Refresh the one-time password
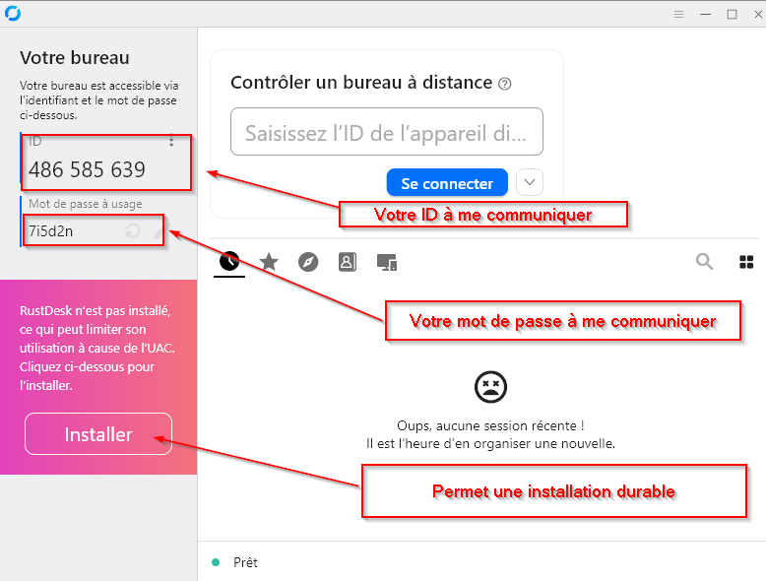766x581 pixels. pyautogui.click(x=133, y=230)
